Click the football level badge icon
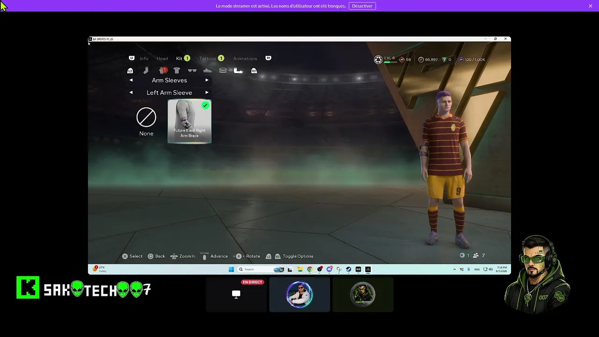The width and height of the screenshot is (599, 337). pos(378,59)
